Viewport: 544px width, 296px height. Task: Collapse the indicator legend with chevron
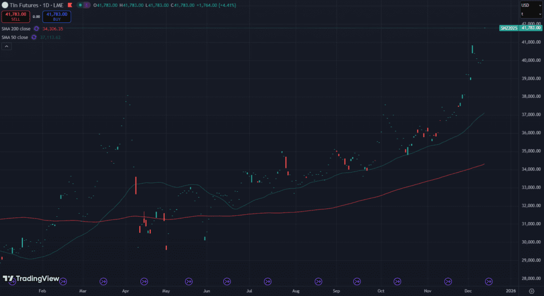point(6,47)
